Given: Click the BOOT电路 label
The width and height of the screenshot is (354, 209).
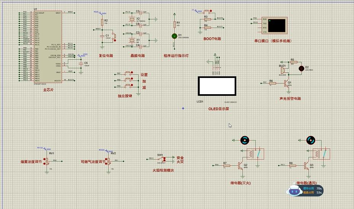Looking at the screenshot, I should pyautogui.click(x=212, y=39).
